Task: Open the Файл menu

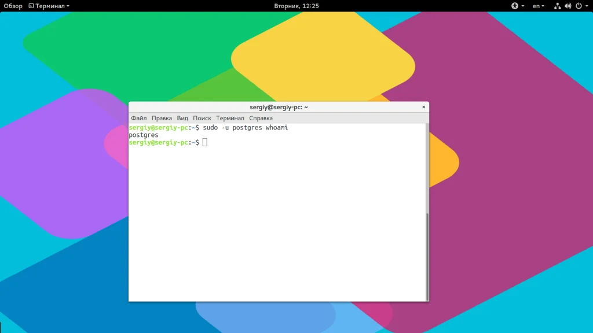Action: point(139,118)
